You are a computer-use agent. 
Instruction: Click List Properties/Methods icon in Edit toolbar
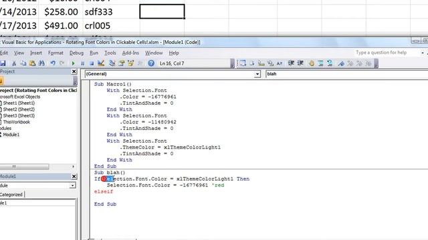point(243,63)
